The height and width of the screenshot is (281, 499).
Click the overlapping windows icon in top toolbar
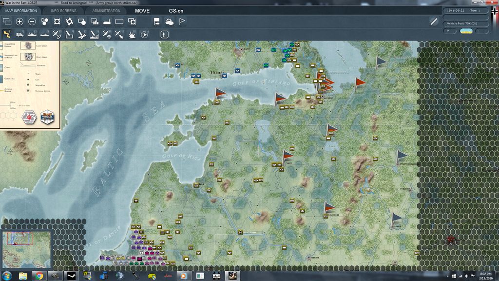[7, 21]
